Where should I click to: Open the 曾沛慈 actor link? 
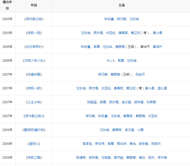tap(119, 158)
